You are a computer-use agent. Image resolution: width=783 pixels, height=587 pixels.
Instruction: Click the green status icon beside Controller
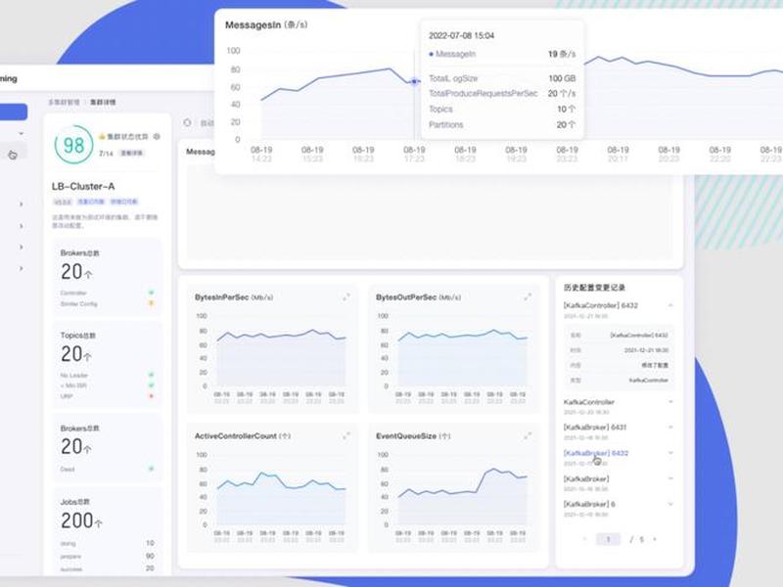152,293
